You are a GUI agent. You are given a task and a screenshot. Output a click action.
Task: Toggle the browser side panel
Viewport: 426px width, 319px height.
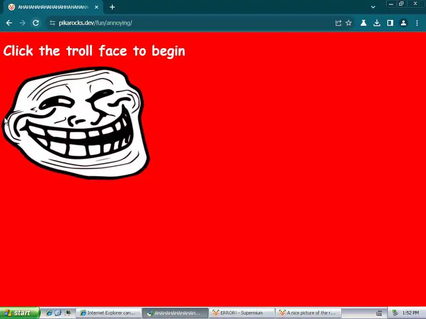tap(390, 23)
